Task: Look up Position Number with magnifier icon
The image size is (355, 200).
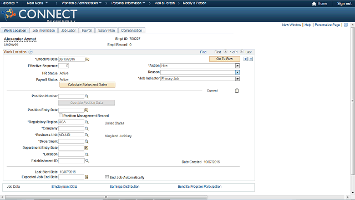Action: point(87,96)
